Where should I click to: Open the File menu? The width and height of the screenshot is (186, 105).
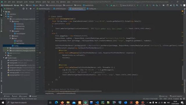coord(5,2)
